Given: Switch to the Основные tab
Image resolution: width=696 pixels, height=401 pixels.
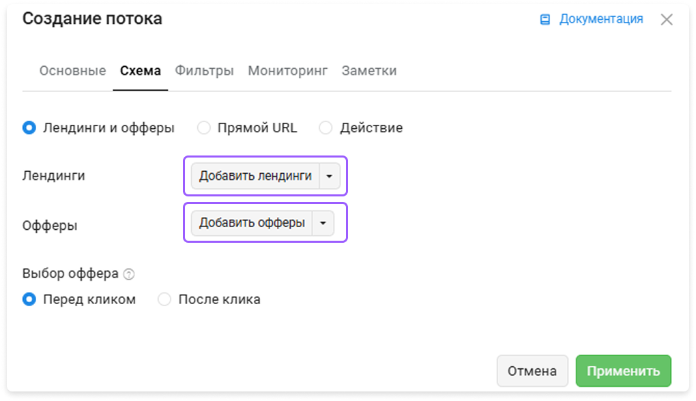Looking at the screenshot, I should click(73, 71).
